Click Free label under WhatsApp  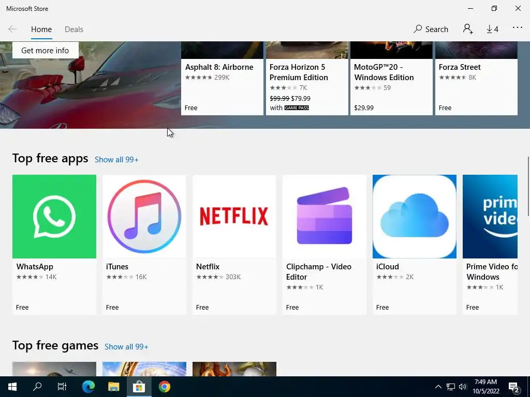pyautogui.click(x=22, y=308)
